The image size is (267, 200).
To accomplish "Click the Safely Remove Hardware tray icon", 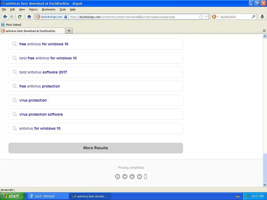I will click(247, 196).
